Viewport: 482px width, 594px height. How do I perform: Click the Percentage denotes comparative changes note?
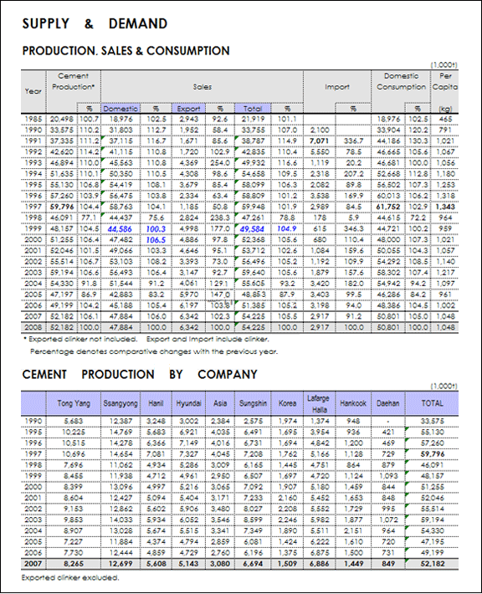click(x=154, y=351)
